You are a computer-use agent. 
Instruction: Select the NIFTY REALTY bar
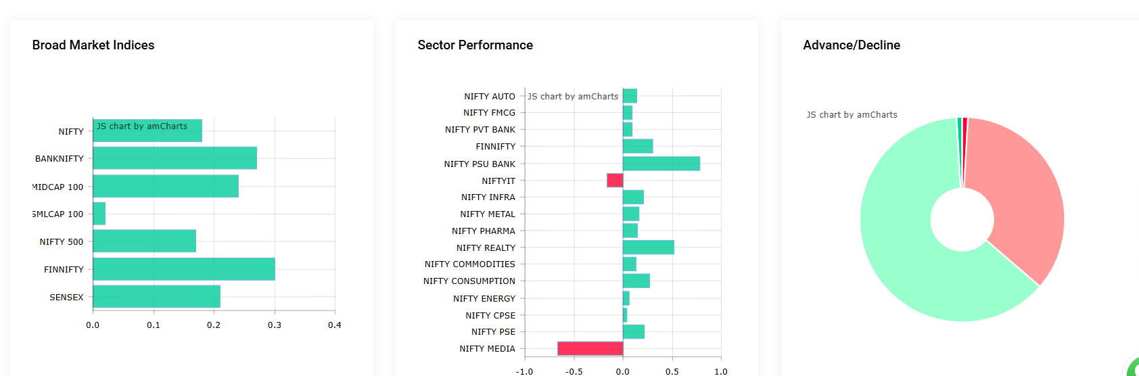(648, 248)
